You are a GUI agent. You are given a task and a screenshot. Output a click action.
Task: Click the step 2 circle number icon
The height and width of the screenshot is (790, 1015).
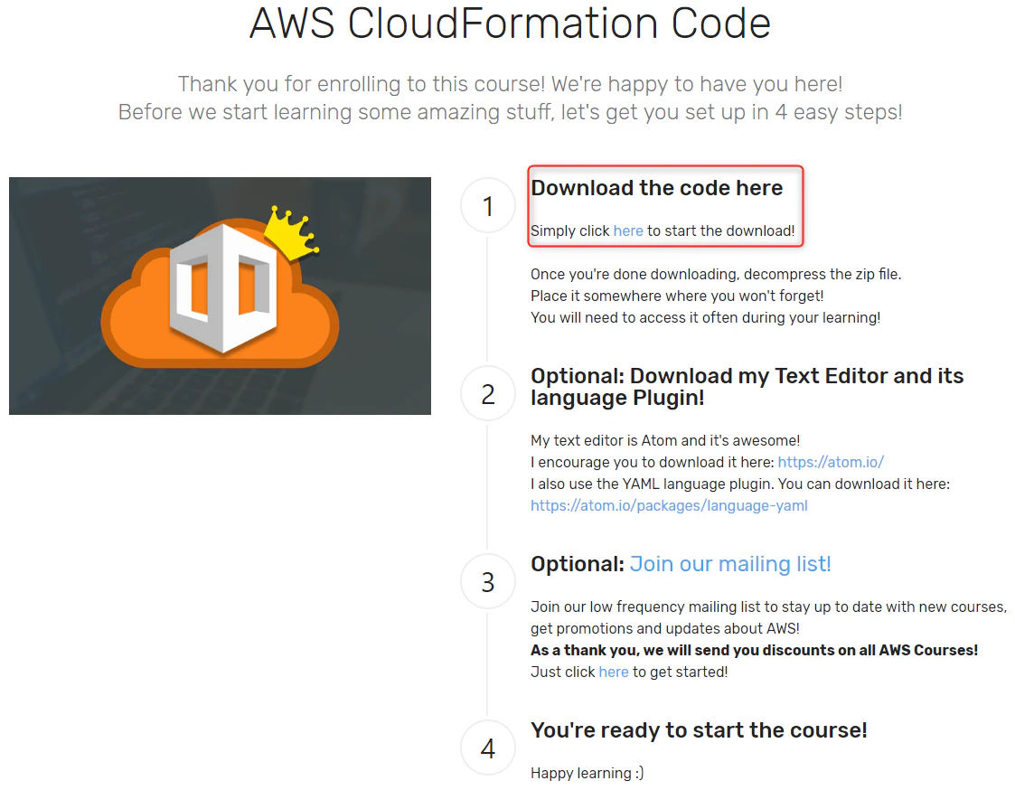488,394
